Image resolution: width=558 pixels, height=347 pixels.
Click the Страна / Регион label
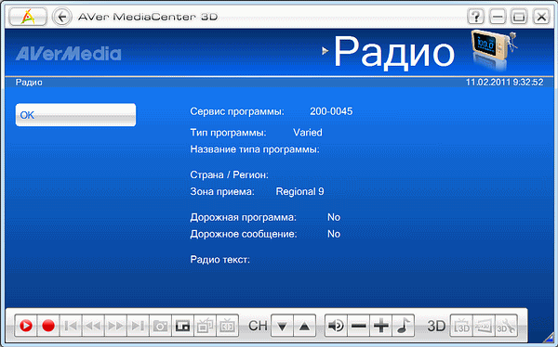229,175
